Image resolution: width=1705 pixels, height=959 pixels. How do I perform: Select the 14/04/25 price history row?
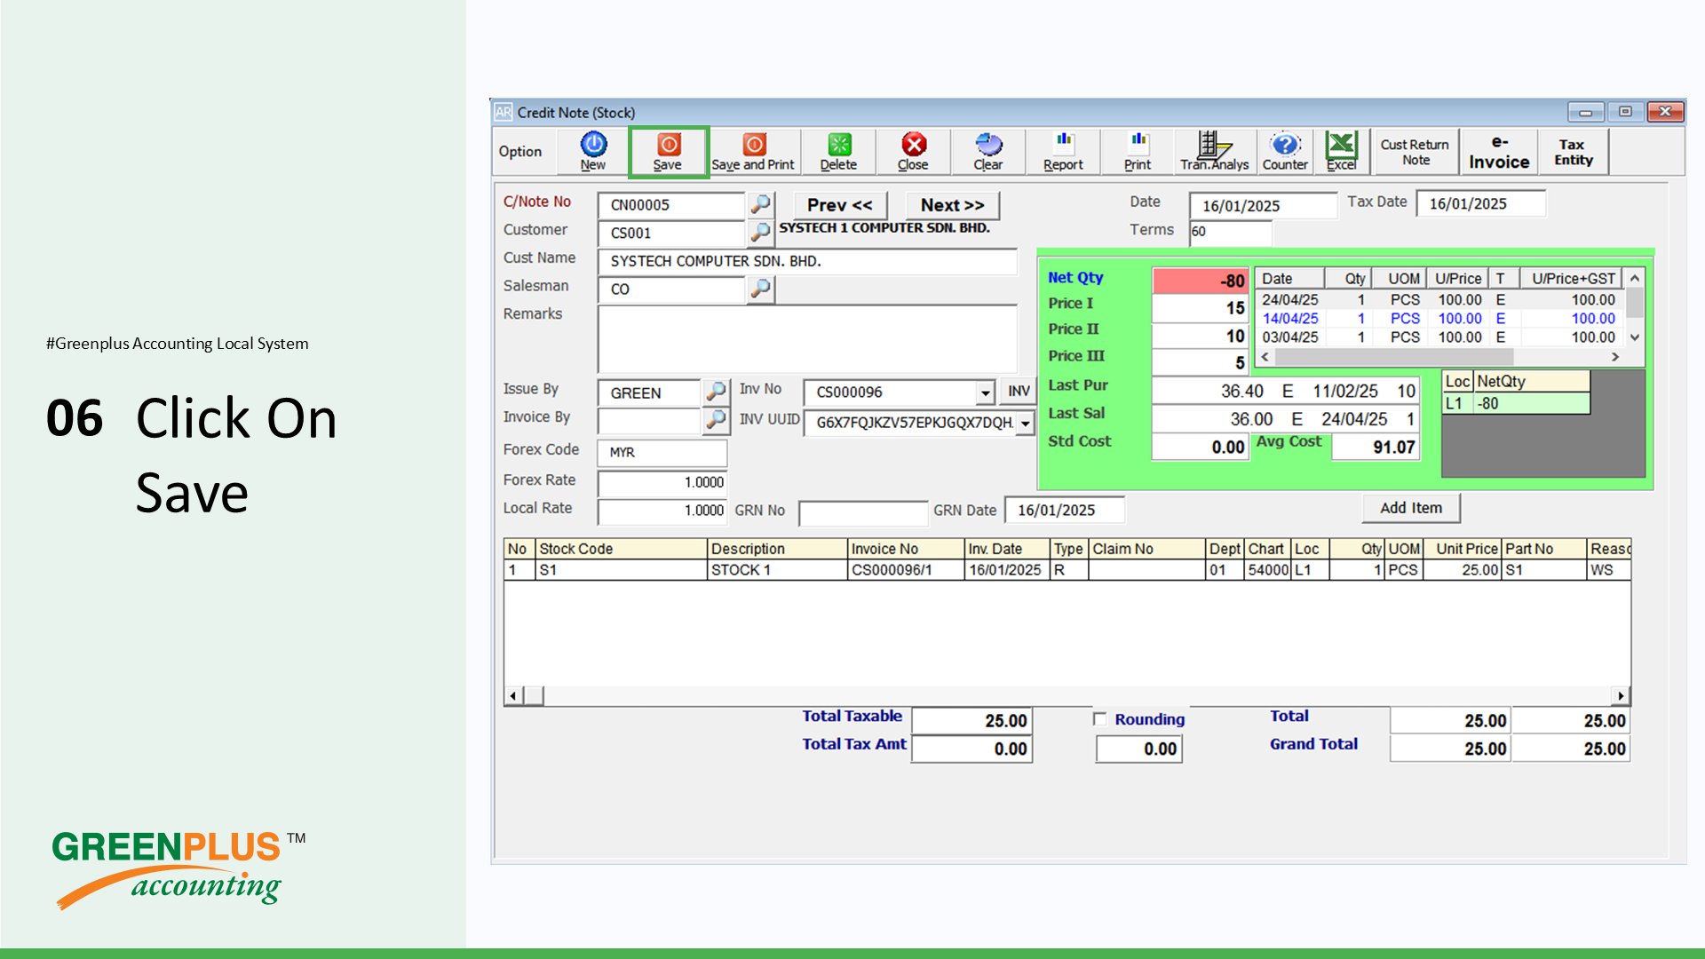tap(1439, 319)
